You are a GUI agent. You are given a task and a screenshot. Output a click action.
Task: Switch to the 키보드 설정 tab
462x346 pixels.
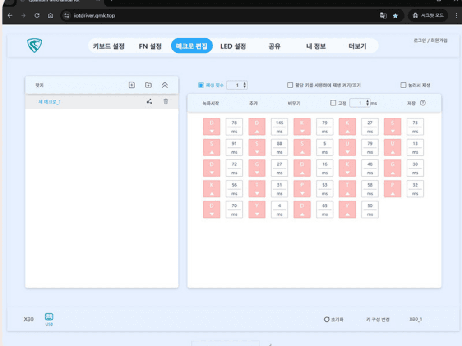tap(108, 46)
